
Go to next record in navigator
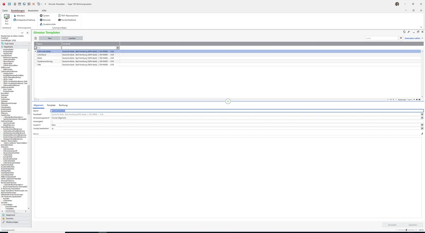(415, 100)
